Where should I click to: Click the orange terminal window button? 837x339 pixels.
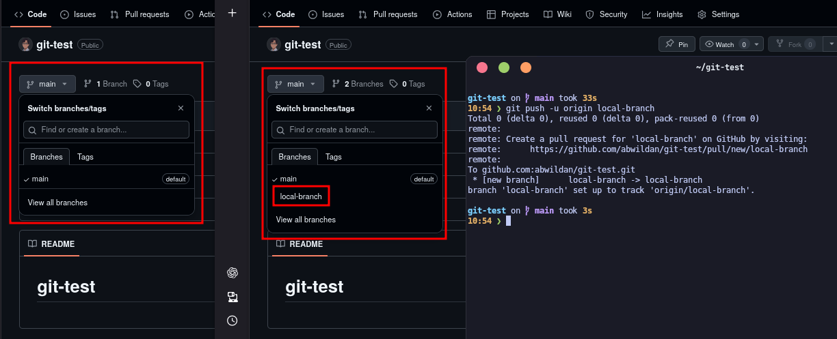pos(526,68)
